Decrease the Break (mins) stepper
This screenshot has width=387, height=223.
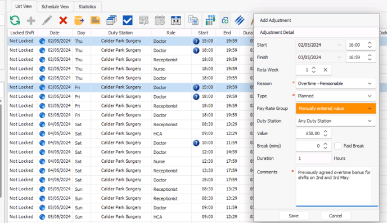pyautogui.click(x=325, y=148)
